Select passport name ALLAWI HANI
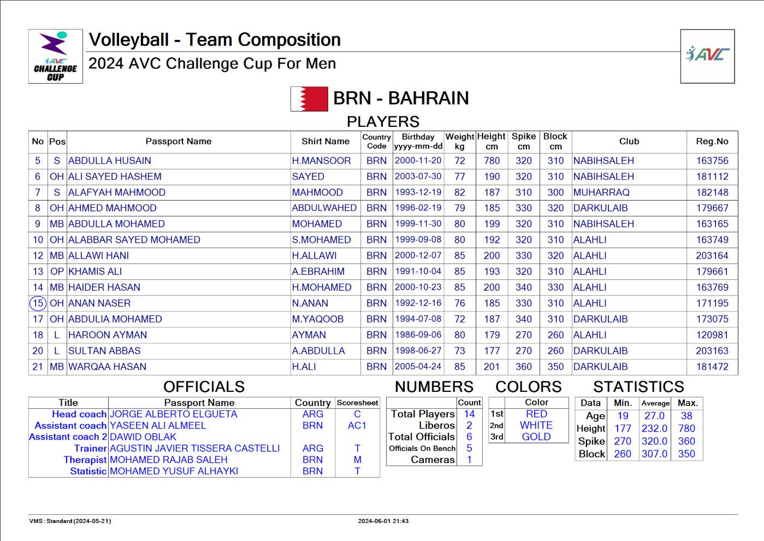The height and width of the screenshot is (541, 764). [x=99, y=256]
